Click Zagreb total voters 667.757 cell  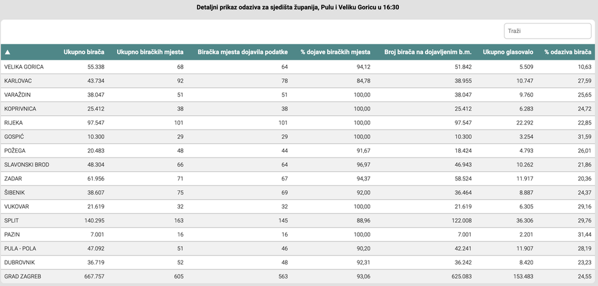pyautogui.click(x=94, y=276)
